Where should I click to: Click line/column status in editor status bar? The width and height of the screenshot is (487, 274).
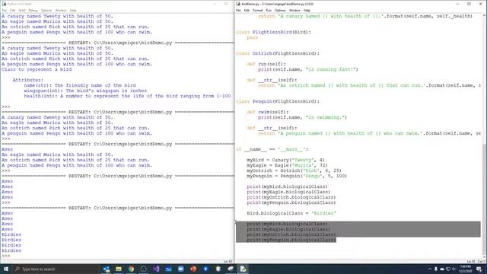pos(476,261)
